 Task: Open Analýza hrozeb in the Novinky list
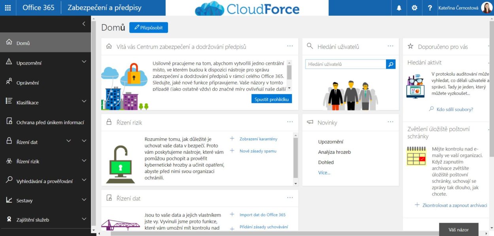click(x=334, y=152)
